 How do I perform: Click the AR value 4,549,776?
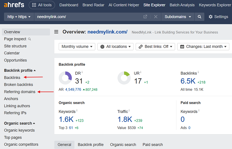[73, 90]
